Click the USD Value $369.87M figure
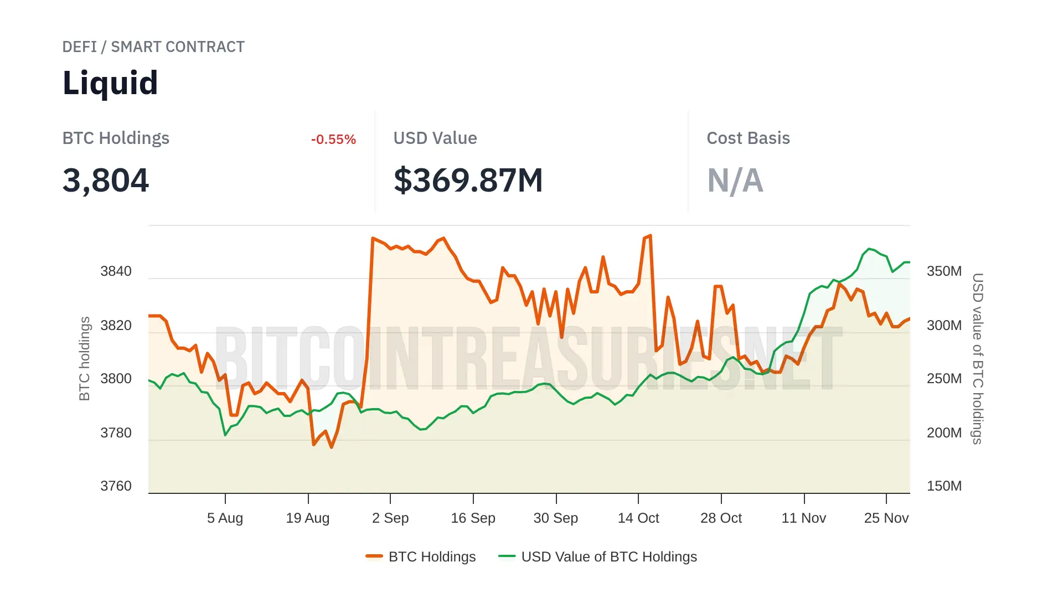 [468, 181]
